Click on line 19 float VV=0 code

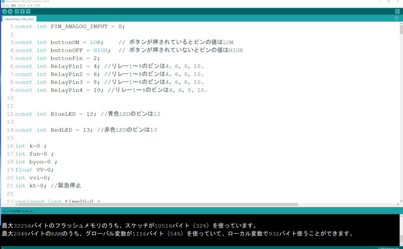click(39, 170)
